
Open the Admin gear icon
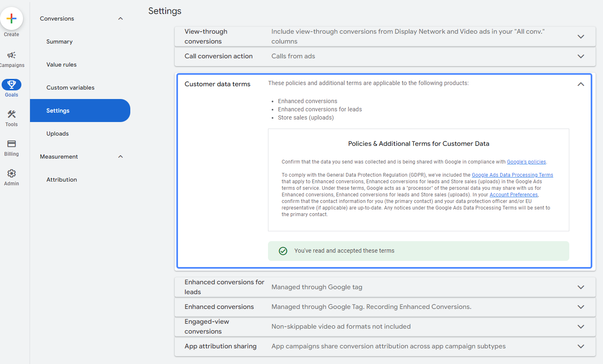(x=12, y=173)
